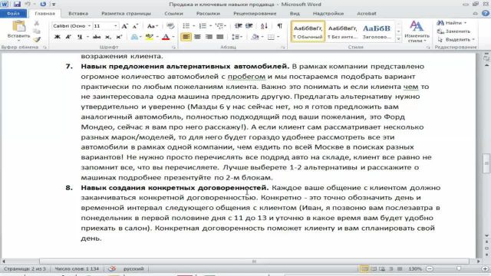Screen dimensions: 491x276
Task: Decrease font size with the small A icon
Action: pyautogui.click(x=135, y=26)
